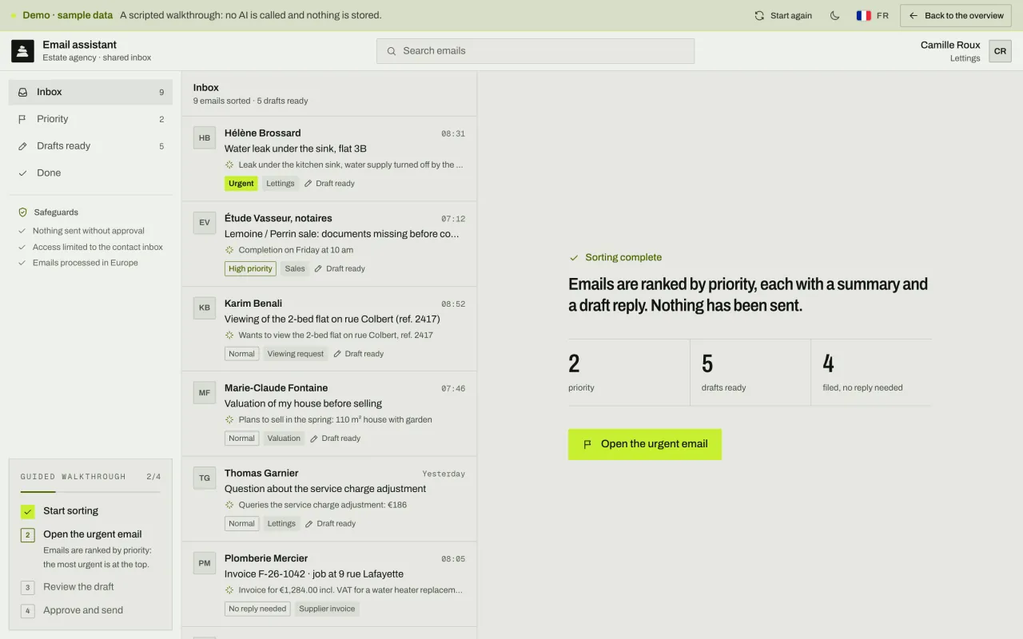Toggle dark mode moon icon

835,16
